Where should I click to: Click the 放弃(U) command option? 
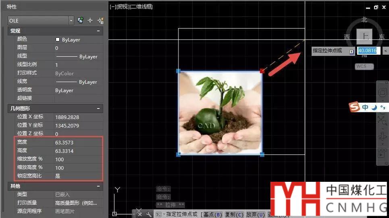[x=256, y=214]
